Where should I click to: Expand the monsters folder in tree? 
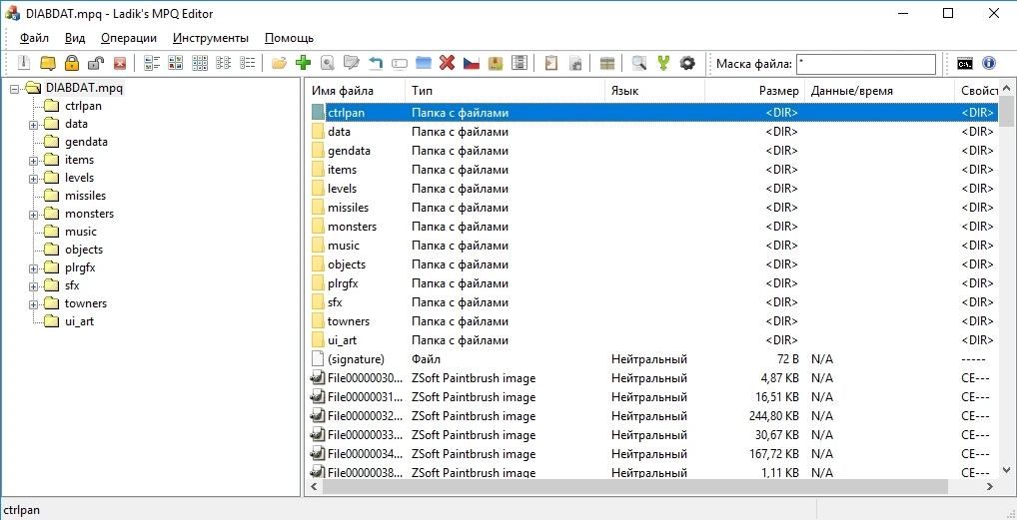coord(33,214)
